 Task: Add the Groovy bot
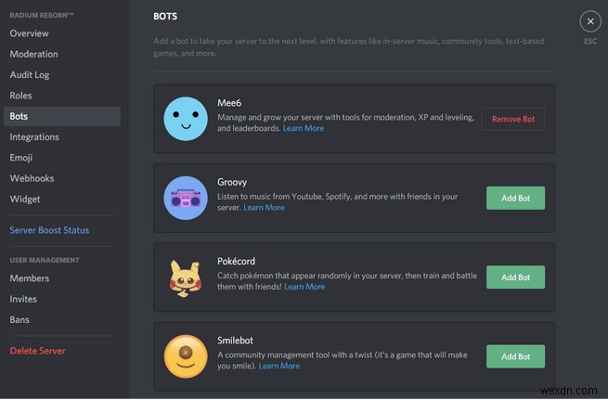point(515,198)
